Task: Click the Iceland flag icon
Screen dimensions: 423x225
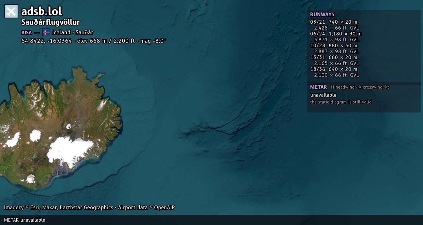Action: pyautogui.click(x=46, y=32)
